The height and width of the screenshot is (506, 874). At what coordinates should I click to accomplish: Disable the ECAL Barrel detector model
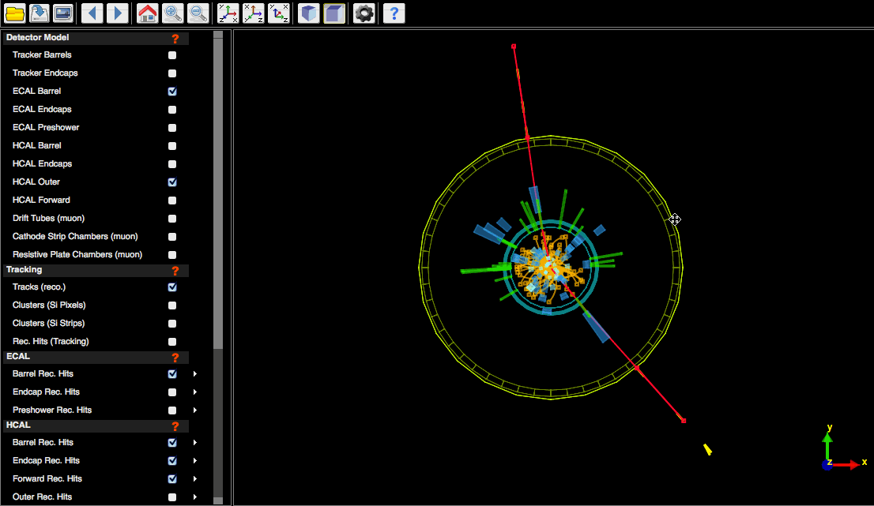tap(172, 91)
